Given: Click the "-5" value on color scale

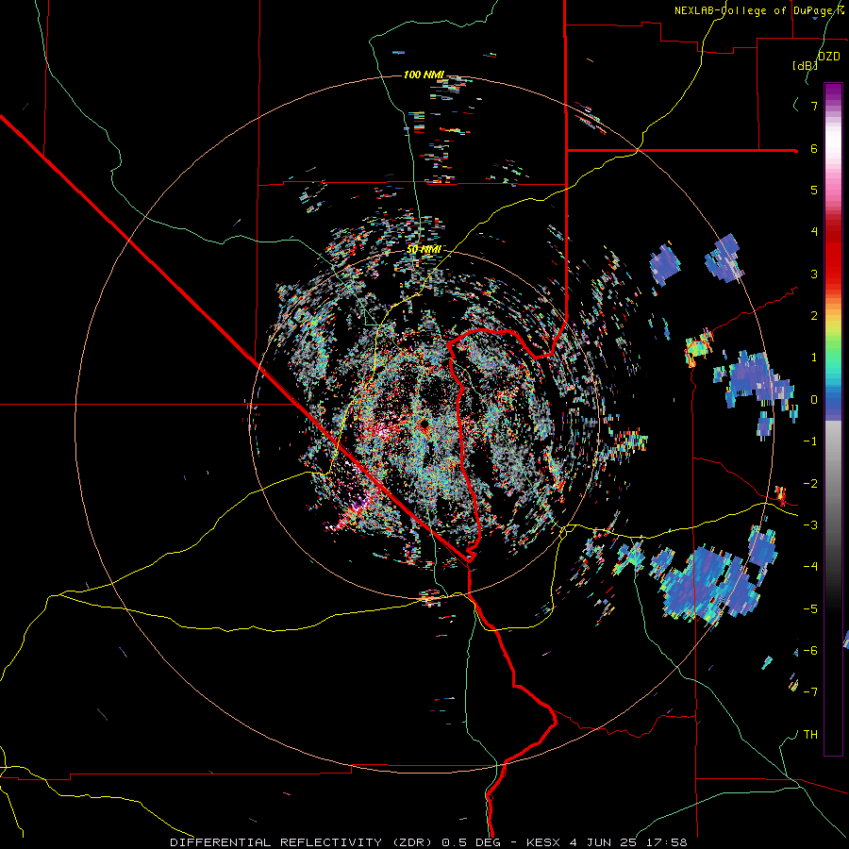Looking at the screenshot, I should pos(810,608).
